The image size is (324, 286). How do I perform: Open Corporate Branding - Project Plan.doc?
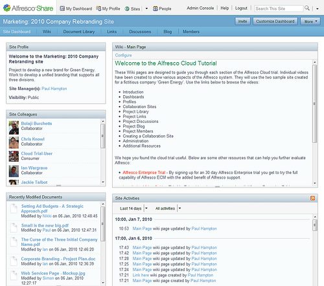(58, 259)
